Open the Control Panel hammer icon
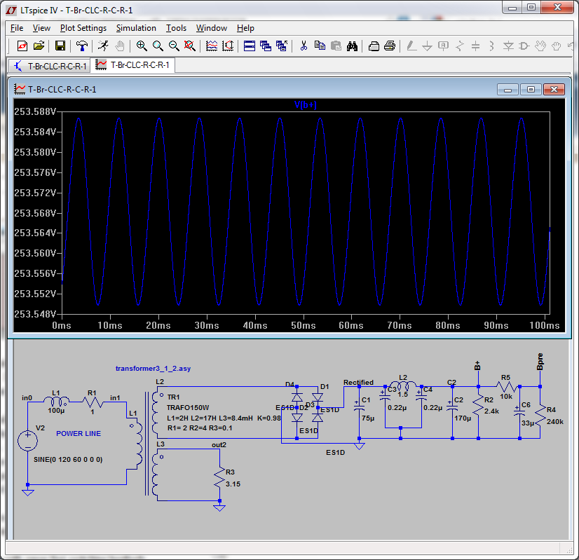The height and width of the screenshot is (560, 579). pos(81,46)
